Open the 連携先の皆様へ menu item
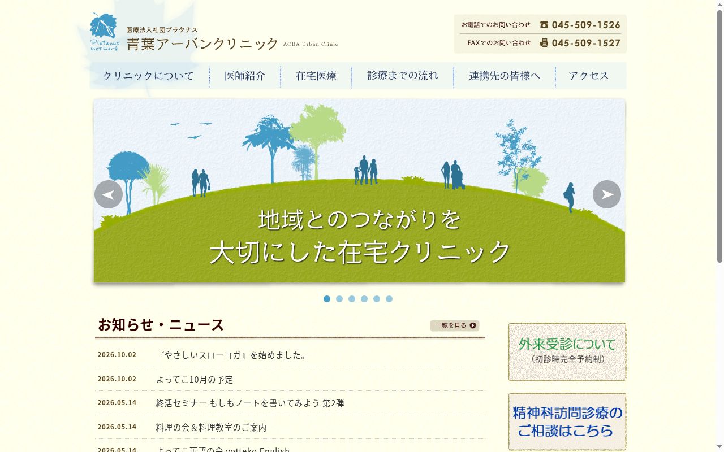This screenshot has height=452, width=724. point(505,76)
